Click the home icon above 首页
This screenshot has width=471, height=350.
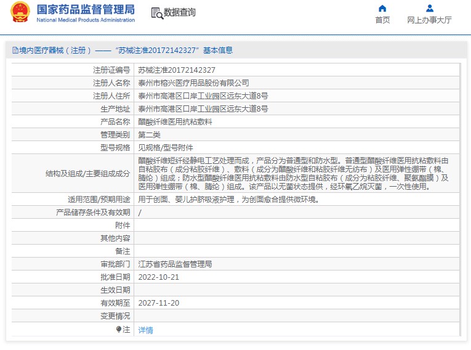click(382, 8)
